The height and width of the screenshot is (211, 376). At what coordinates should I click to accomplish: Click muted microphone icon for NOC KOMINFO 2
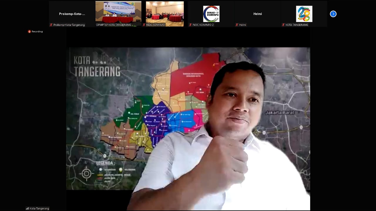(x=190, y=25)
